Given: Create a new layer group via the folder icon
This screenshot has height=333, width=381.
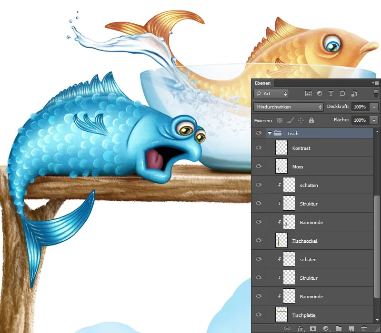Looking at the screenshot, I should coord(339,329).
